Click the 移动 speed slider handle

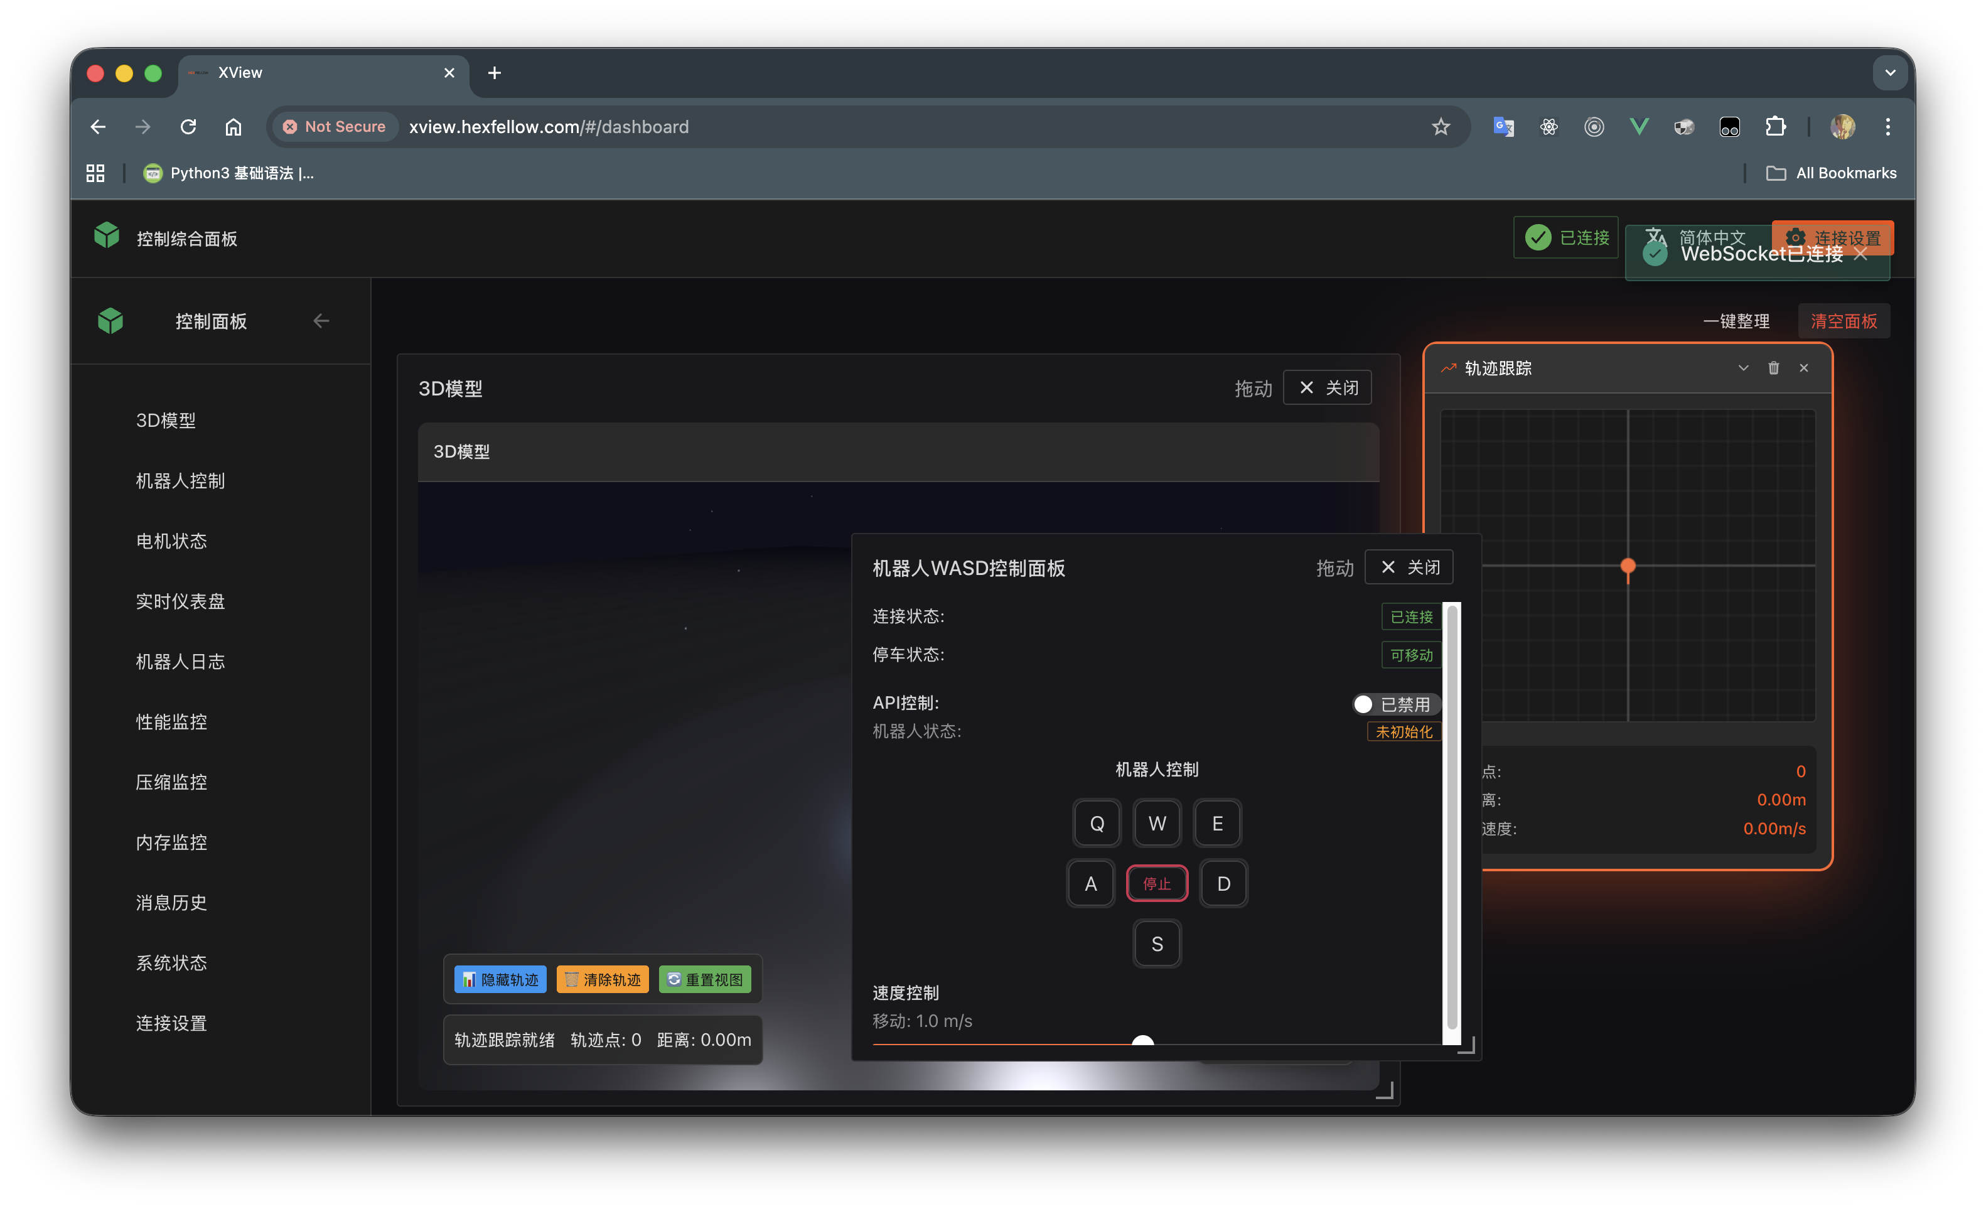coord(1142,1041)
